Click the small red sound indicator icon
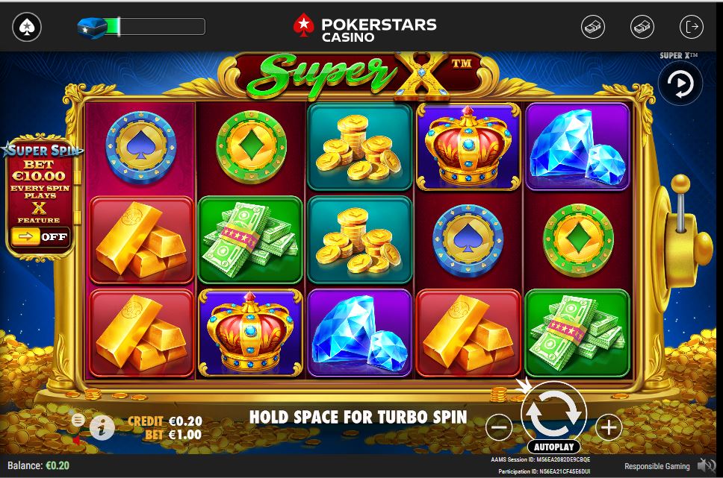The image size is (723, 478). 76,441
